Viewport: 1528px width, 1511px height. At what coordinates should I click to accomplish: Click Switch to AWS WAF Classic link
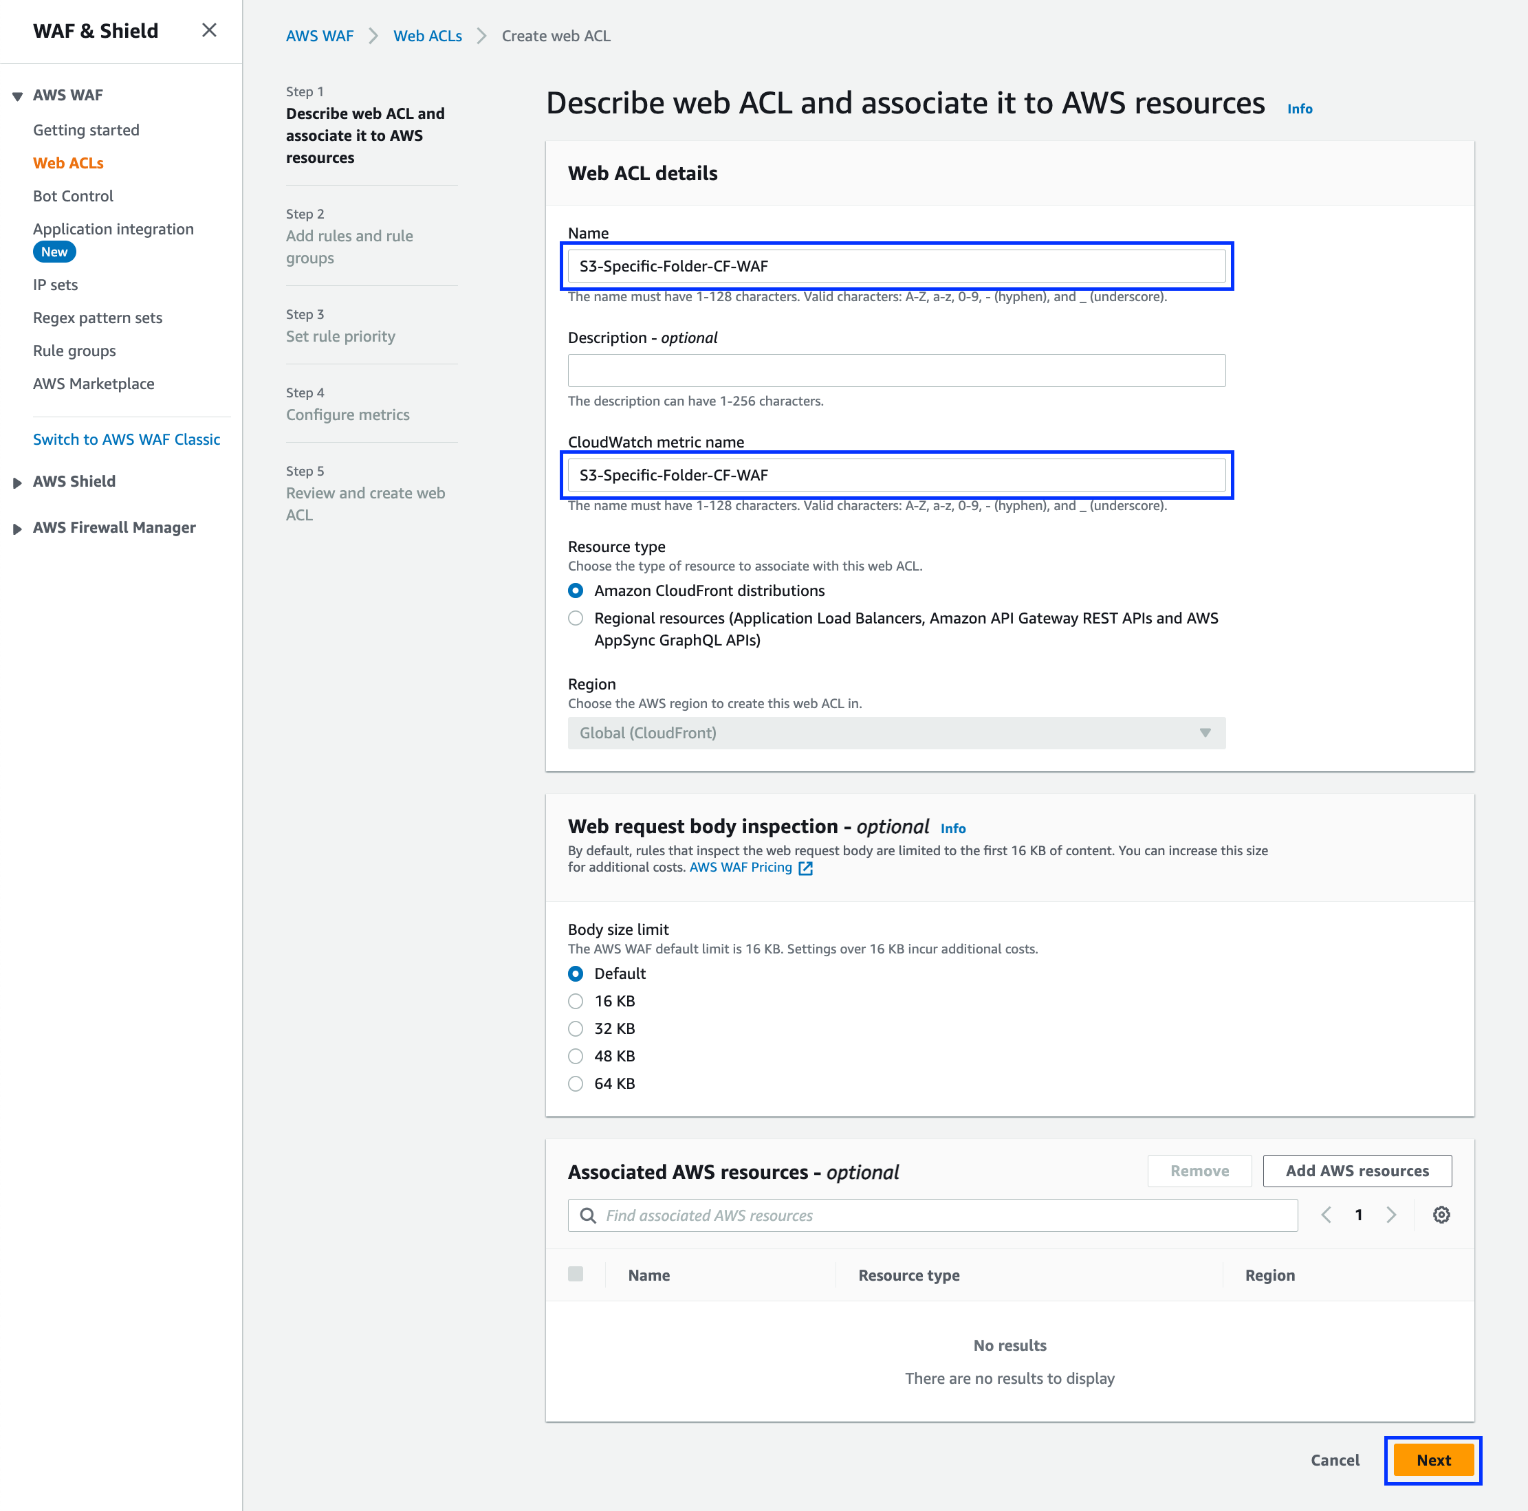point(127,440)
